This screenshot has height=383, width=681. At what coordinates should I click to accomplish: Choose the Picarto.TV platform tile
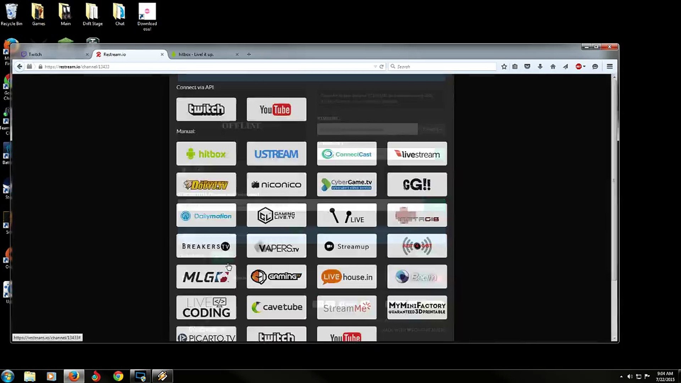pos(206,334)
